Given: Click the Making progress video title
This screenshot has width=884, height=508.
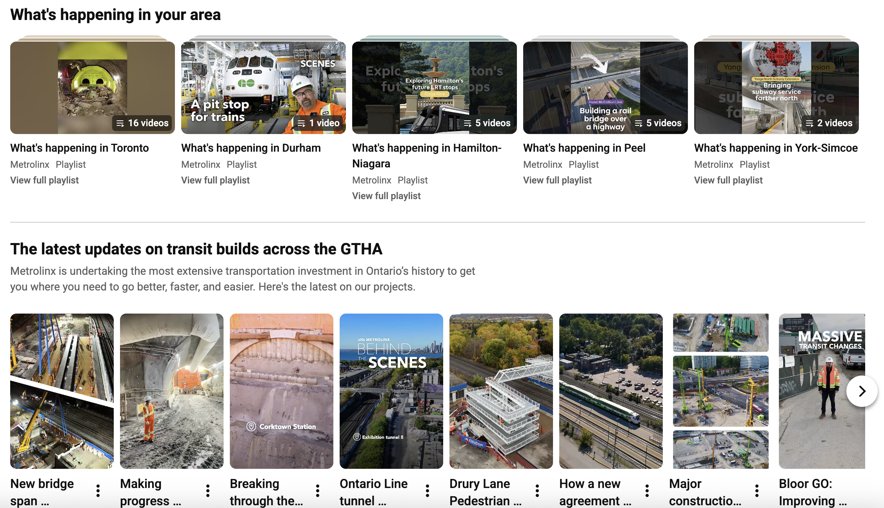Looking at the screenshot, I should point(151,492).
